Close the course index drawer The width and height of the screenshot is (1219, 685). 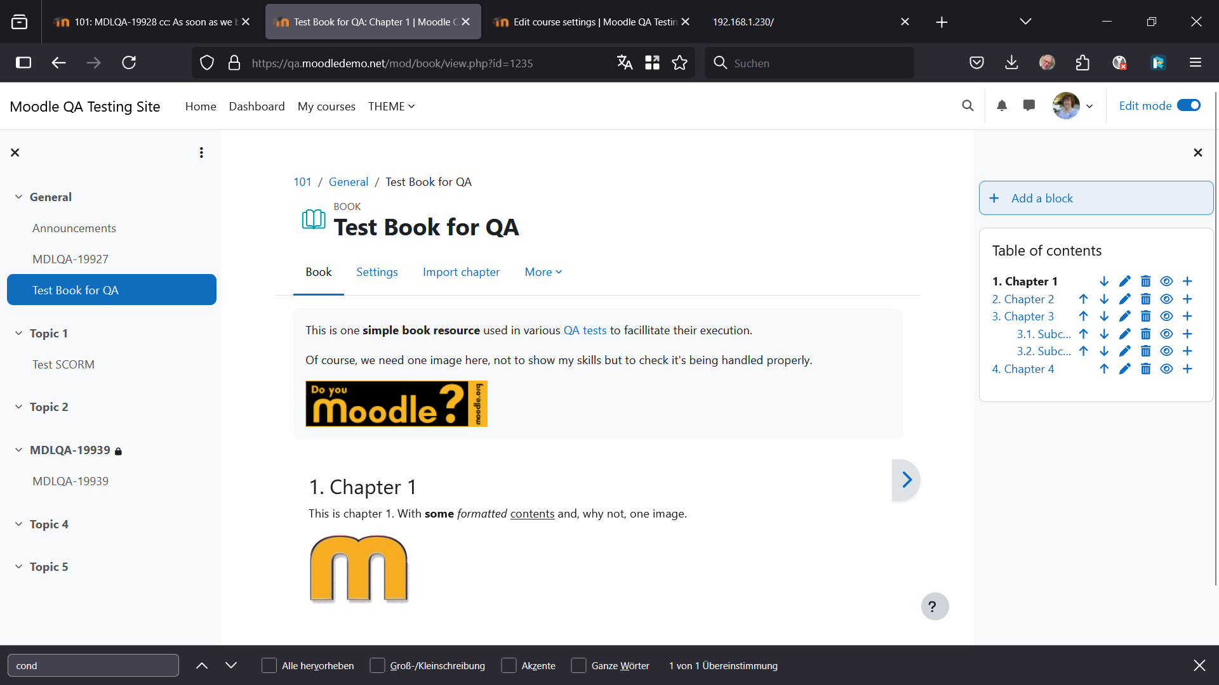15,152
